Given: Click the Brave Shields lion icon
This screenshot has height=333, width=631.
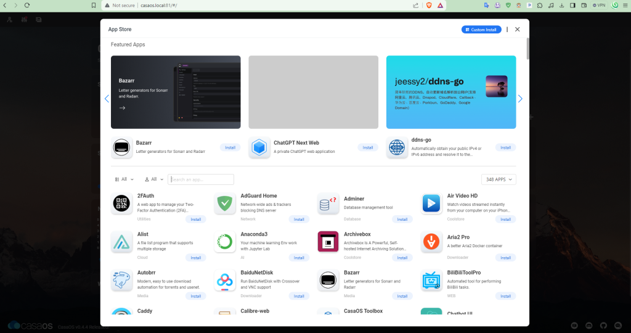Looking at the screenshot, I should (429, 5).
